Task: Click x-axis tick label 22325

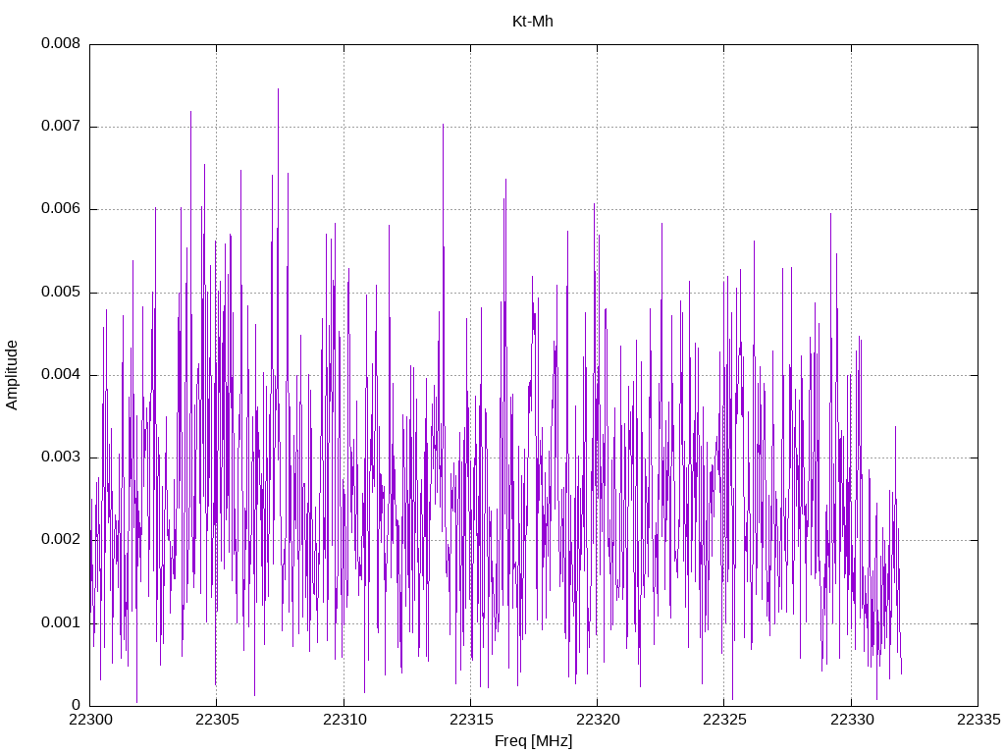Action: point(725,720)
